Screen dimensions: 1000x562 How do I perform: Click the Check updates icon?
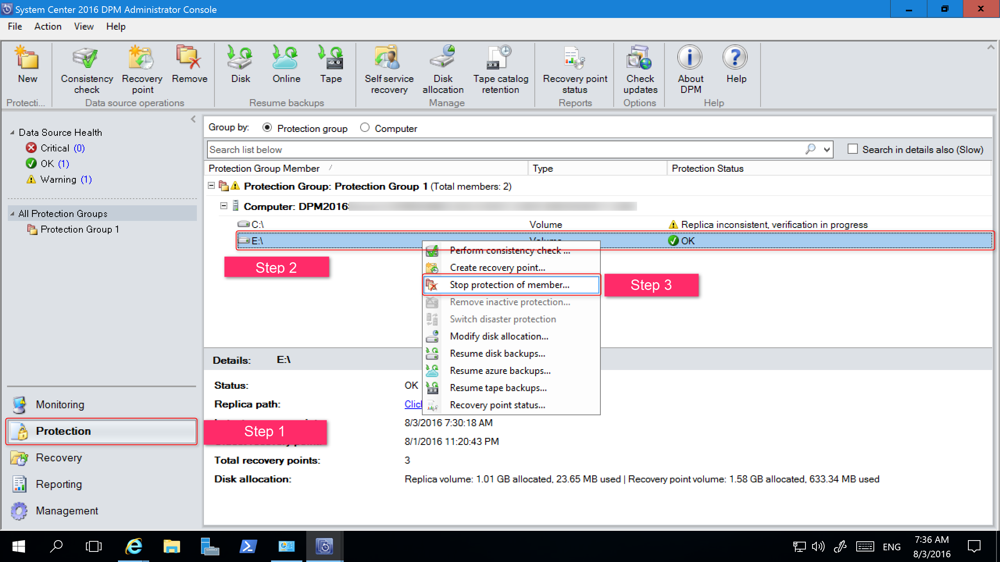tap(639, 68)
